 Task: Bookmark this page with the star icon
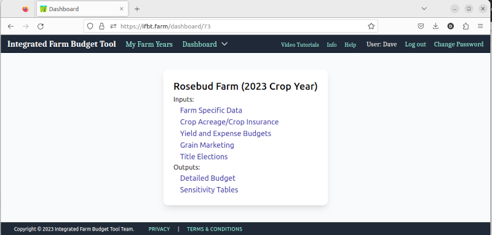pyautogui.click(x=371, y=26)
